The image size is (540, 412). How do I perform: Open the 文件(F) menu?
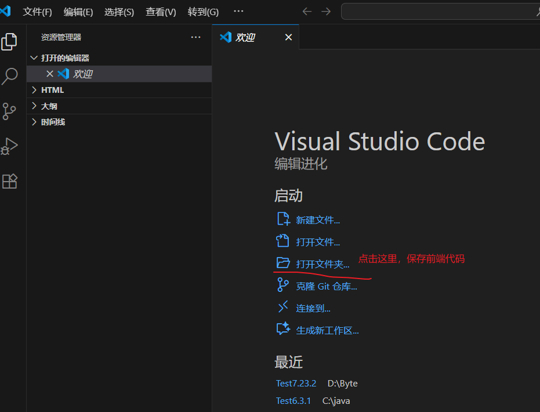pos(37,12)
